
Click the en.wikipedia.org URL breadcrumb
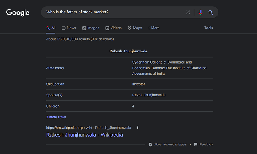coord(89,128)
